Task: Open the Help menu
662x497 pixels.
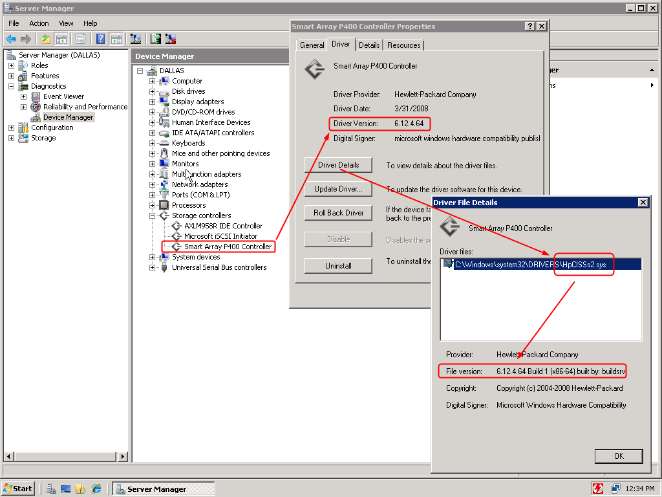Action: pyautogui.click(x=90, y=23)
